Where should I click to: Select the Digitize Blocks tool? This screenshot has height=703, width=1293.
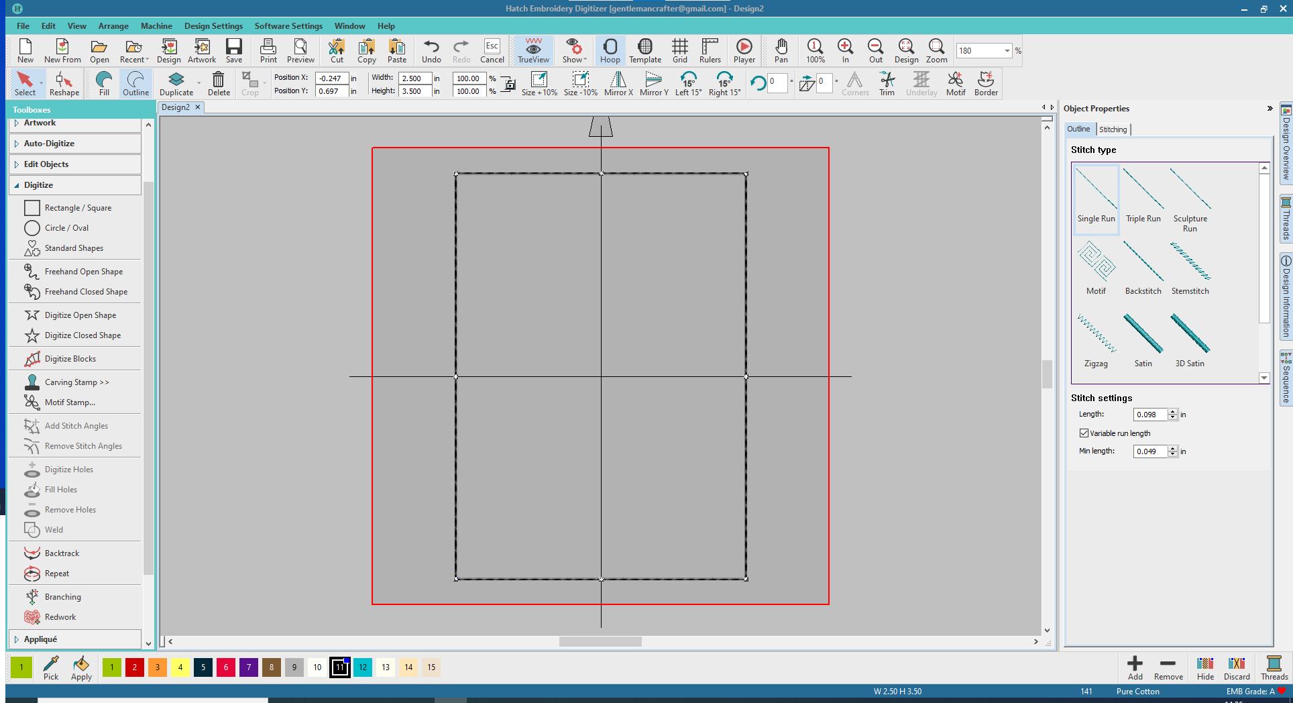[70, 359]
